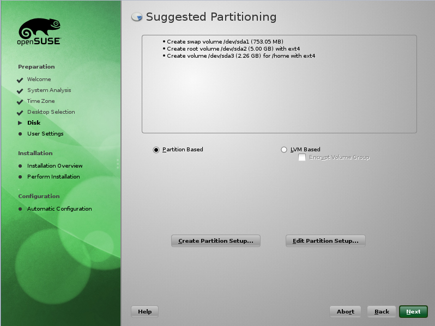Click the Time Zone step label
The height and width of the screenshot is (326, 435).
tap(41, 101)
